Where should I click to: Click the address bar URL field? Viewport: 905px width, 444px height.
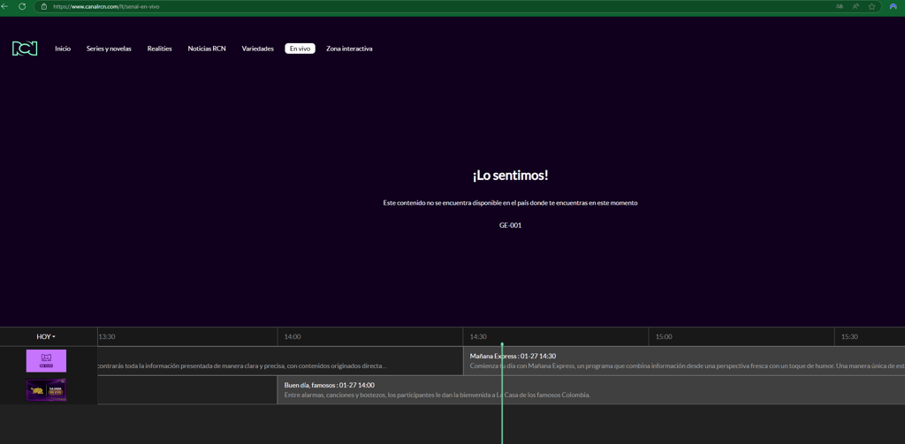tap(457, 6)
